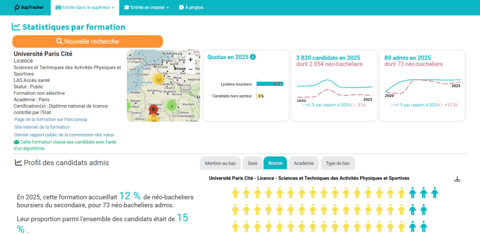Click the SupTracker logo
Image resolution: width=480 pixels, height=234 pixels.
[x=29, y=8]
